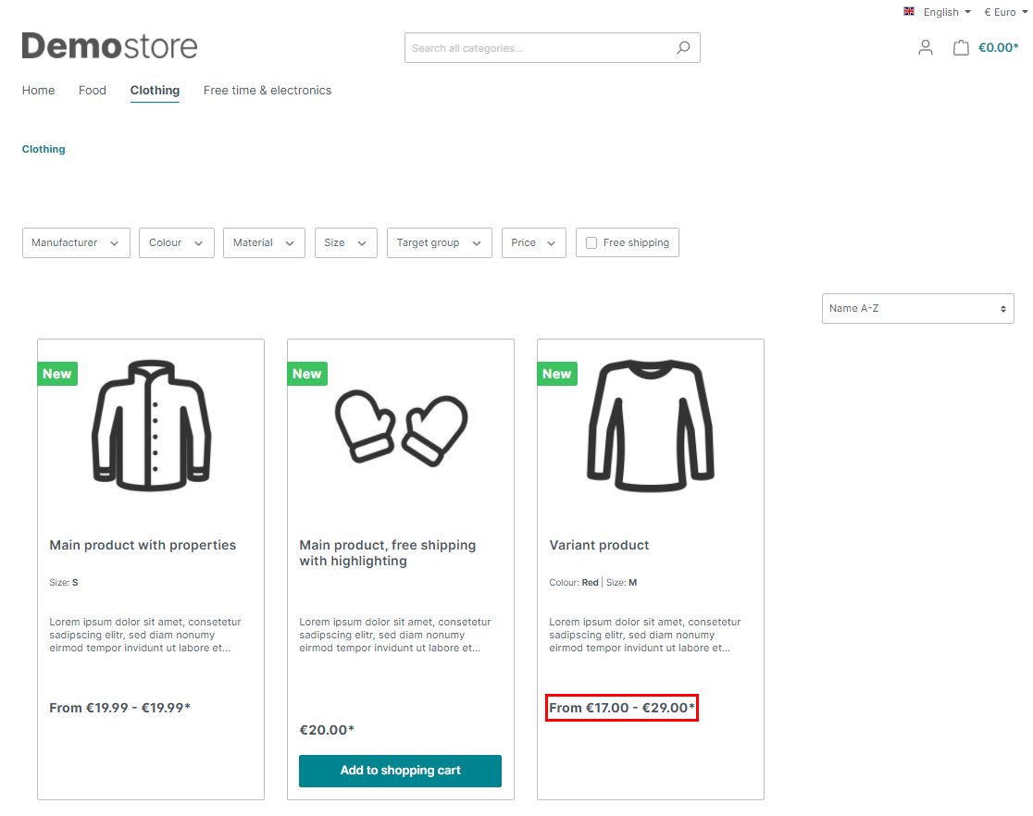Click Size: S property text
This screenshot has height=816, width=1033.
(x=64, y=582)
